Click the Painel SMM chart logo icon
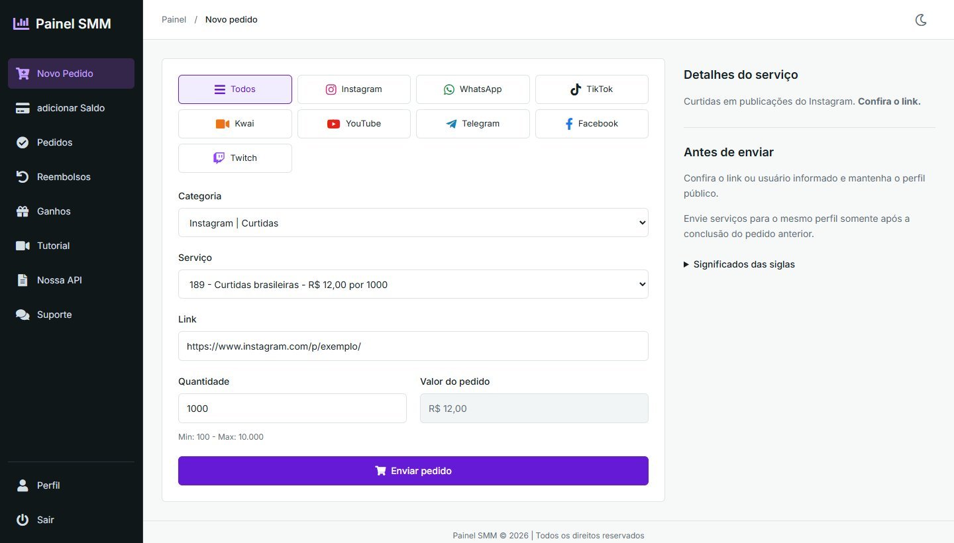This screenshot has height=543, width=954. click(x=21, y=24)
